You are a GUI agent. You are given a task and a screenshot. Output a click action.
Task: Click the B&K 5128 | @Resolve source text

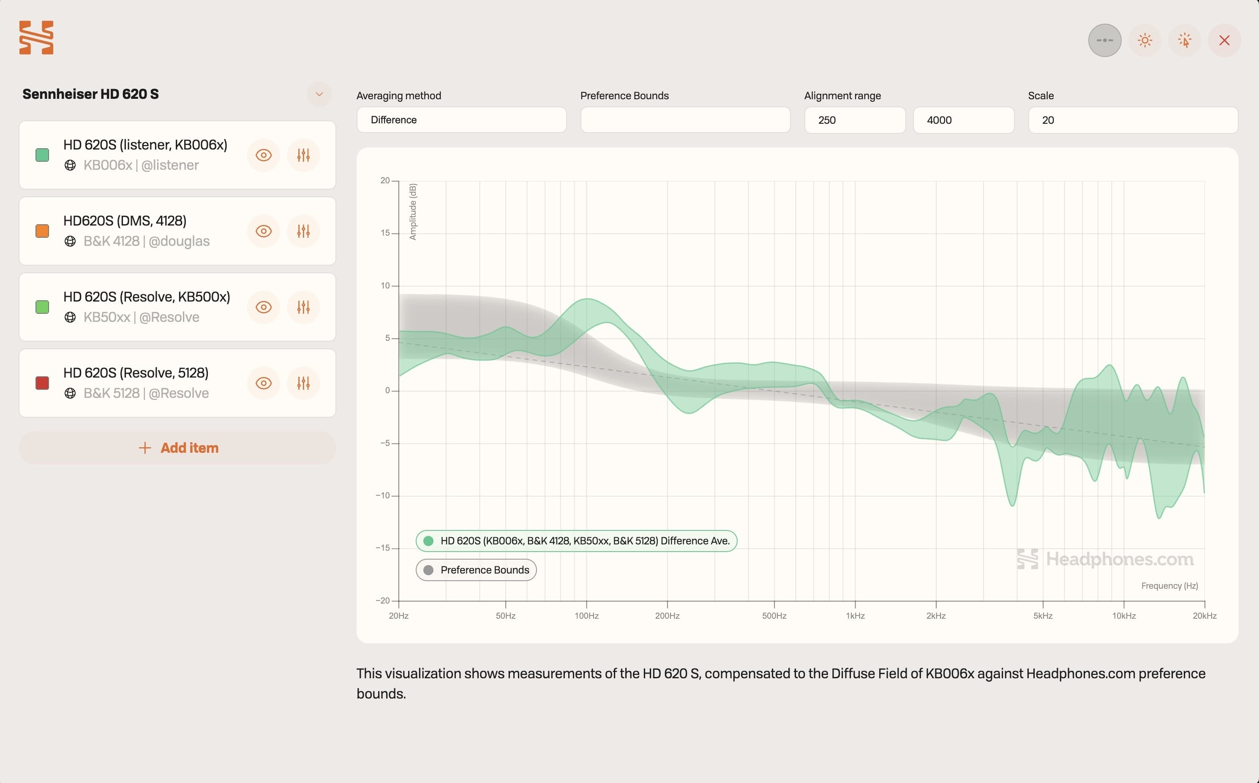[x=146, y=394]
